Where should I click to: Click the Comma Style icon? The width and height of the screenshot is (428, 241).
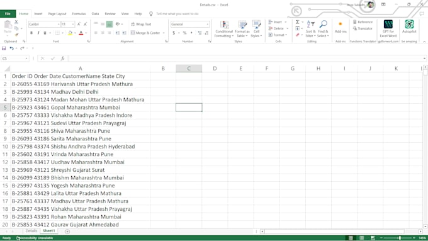tap(191, 33)
